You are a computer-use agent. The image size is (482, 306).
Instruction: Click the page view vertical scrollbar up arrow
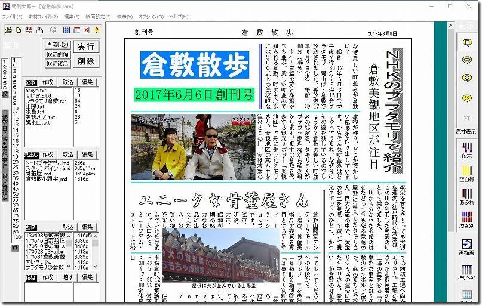[451, 26]
